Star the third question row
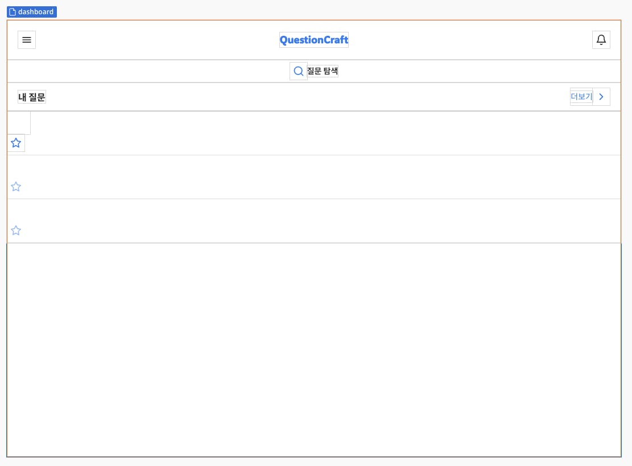 (16, 230)
